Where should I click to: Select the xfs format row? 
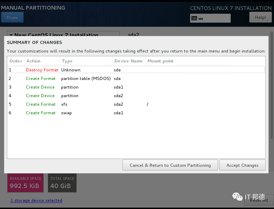click(x=136, y=104)
